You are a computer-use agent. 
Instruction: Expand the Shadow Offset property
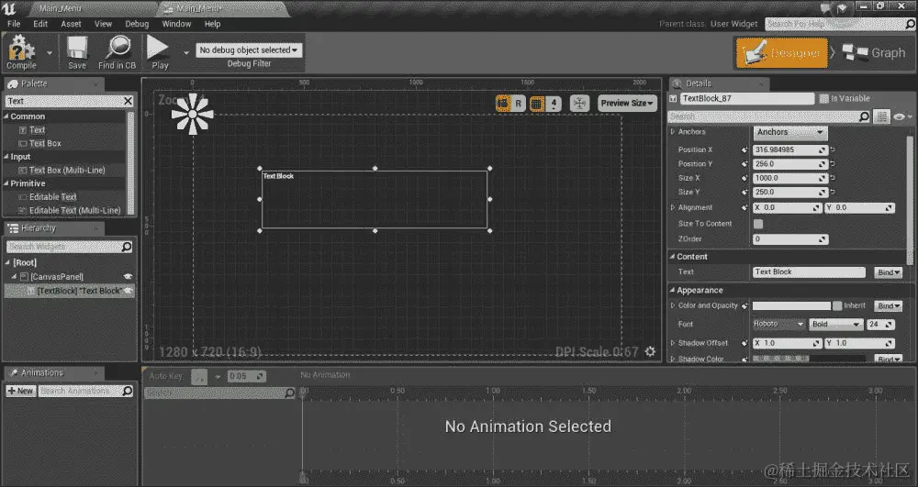point(673,343)
